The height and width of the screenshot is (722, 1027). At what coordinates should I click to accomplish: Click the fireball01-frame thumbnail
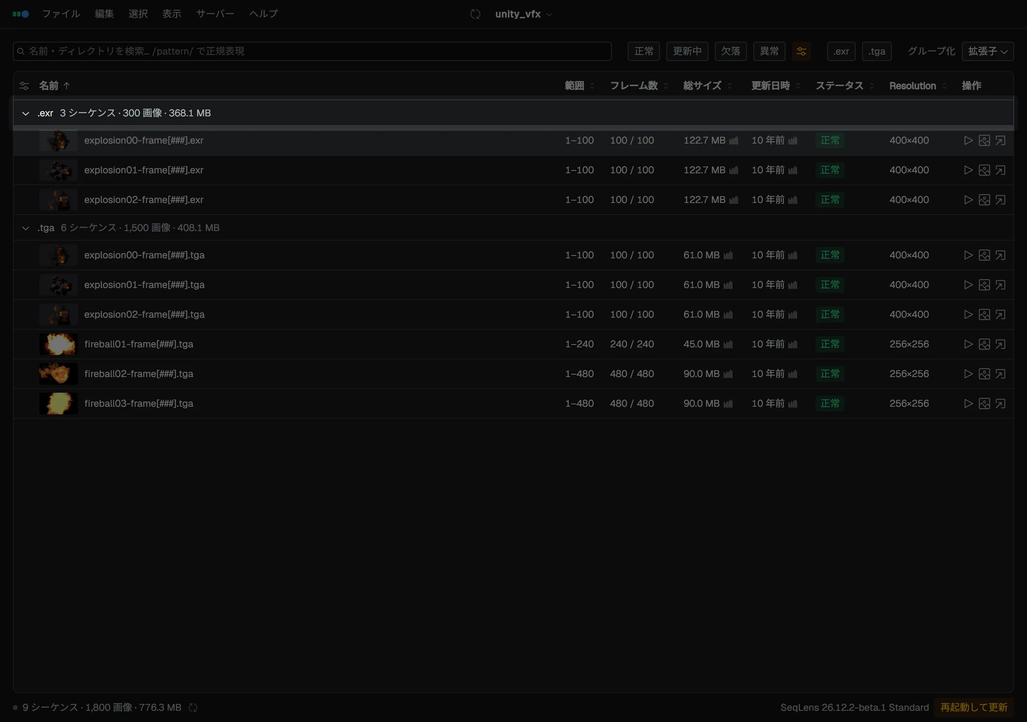tap(58, 344)
